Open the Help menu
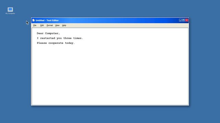 [x=64, y=25]
